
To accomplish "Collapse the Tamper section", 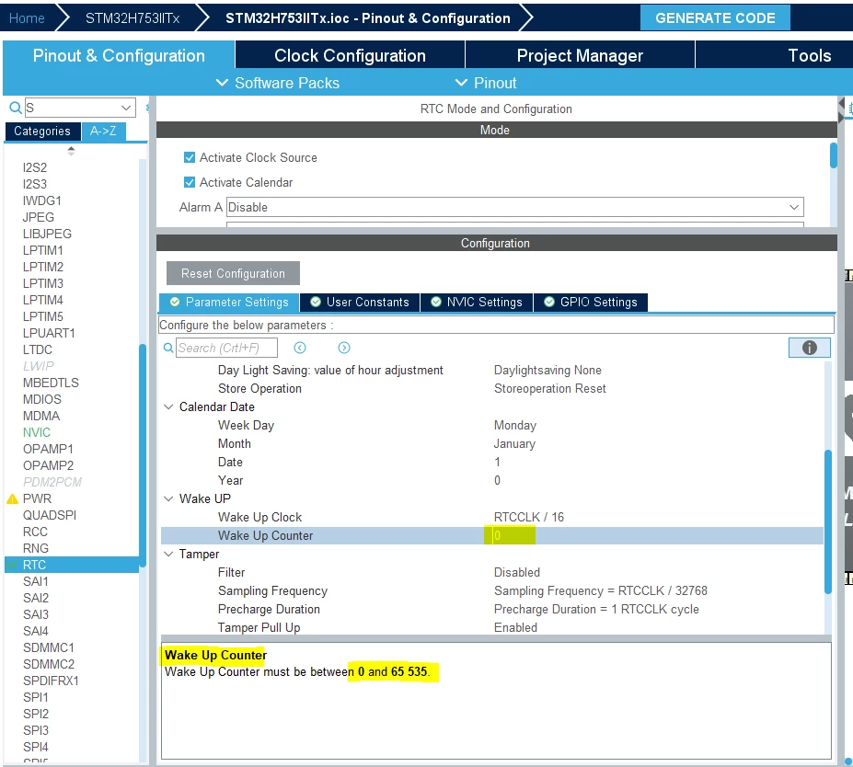I will coord(168,555).
